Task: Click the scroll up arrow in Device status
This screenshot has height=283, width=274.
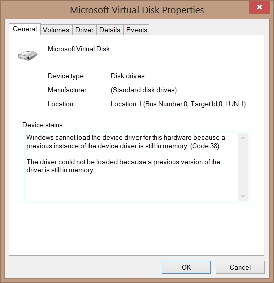Action: pos(243,138)
